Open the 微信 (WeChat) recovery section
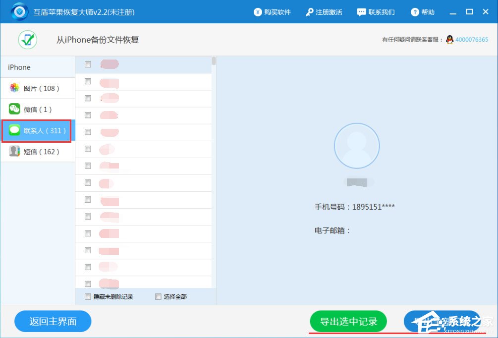Viewport: 498px width, 338px height. point(14,109)
